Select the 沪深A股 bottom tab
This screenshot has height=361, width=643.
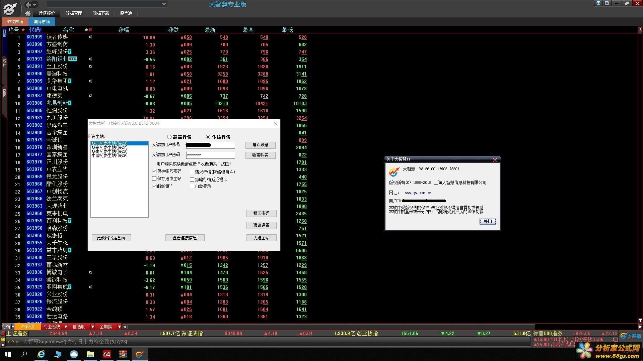coord(27,327)
